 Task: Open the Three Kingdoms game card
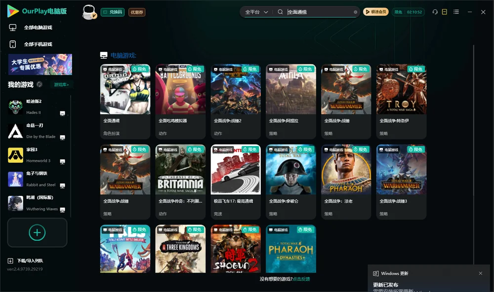click(x=180, y=249)
